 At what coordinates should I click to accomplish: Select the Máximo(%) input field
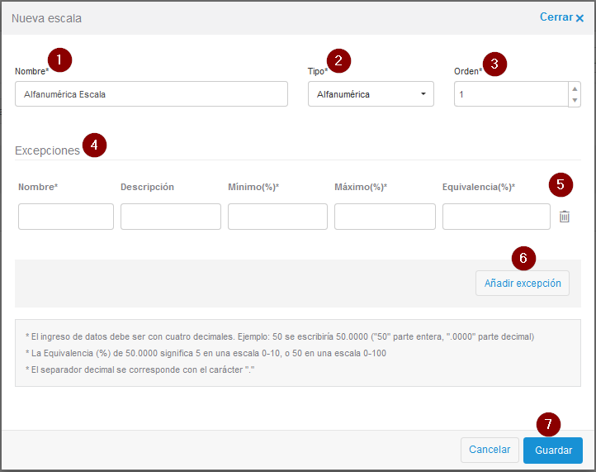pos(385,217)
